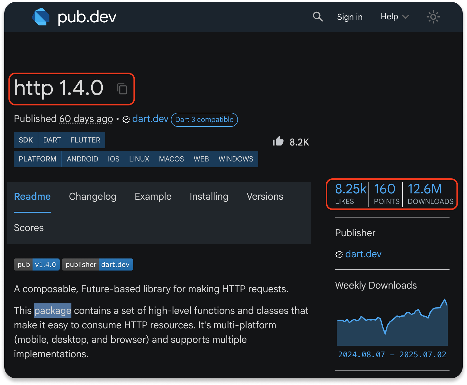The width and height of the screenshot is (467, 385).
Task: Click the Weekly Downloads chart
Action: point(392,323)
